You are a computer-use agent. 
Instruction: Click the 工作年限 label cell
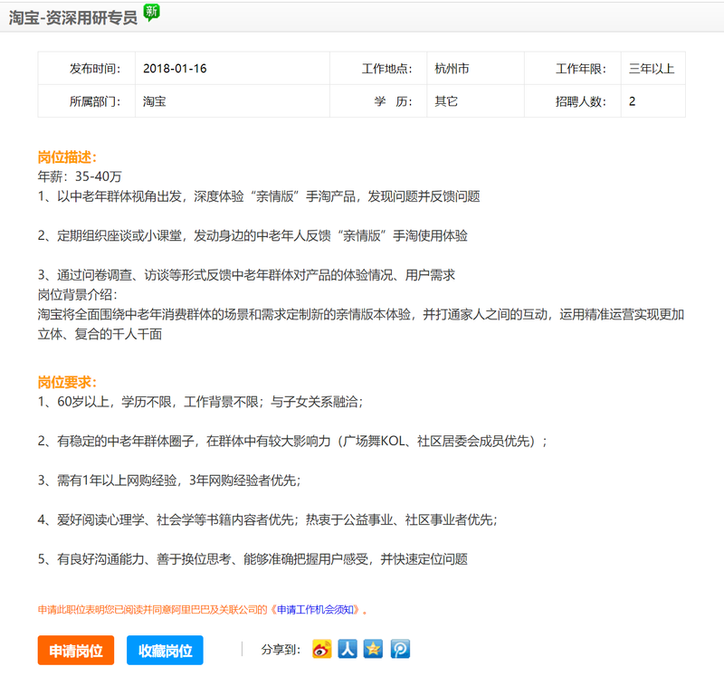click(573, 69)
